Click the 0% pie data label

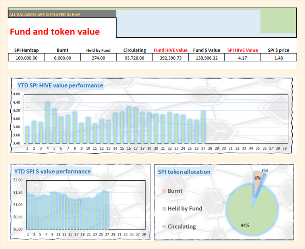(265, 171)
